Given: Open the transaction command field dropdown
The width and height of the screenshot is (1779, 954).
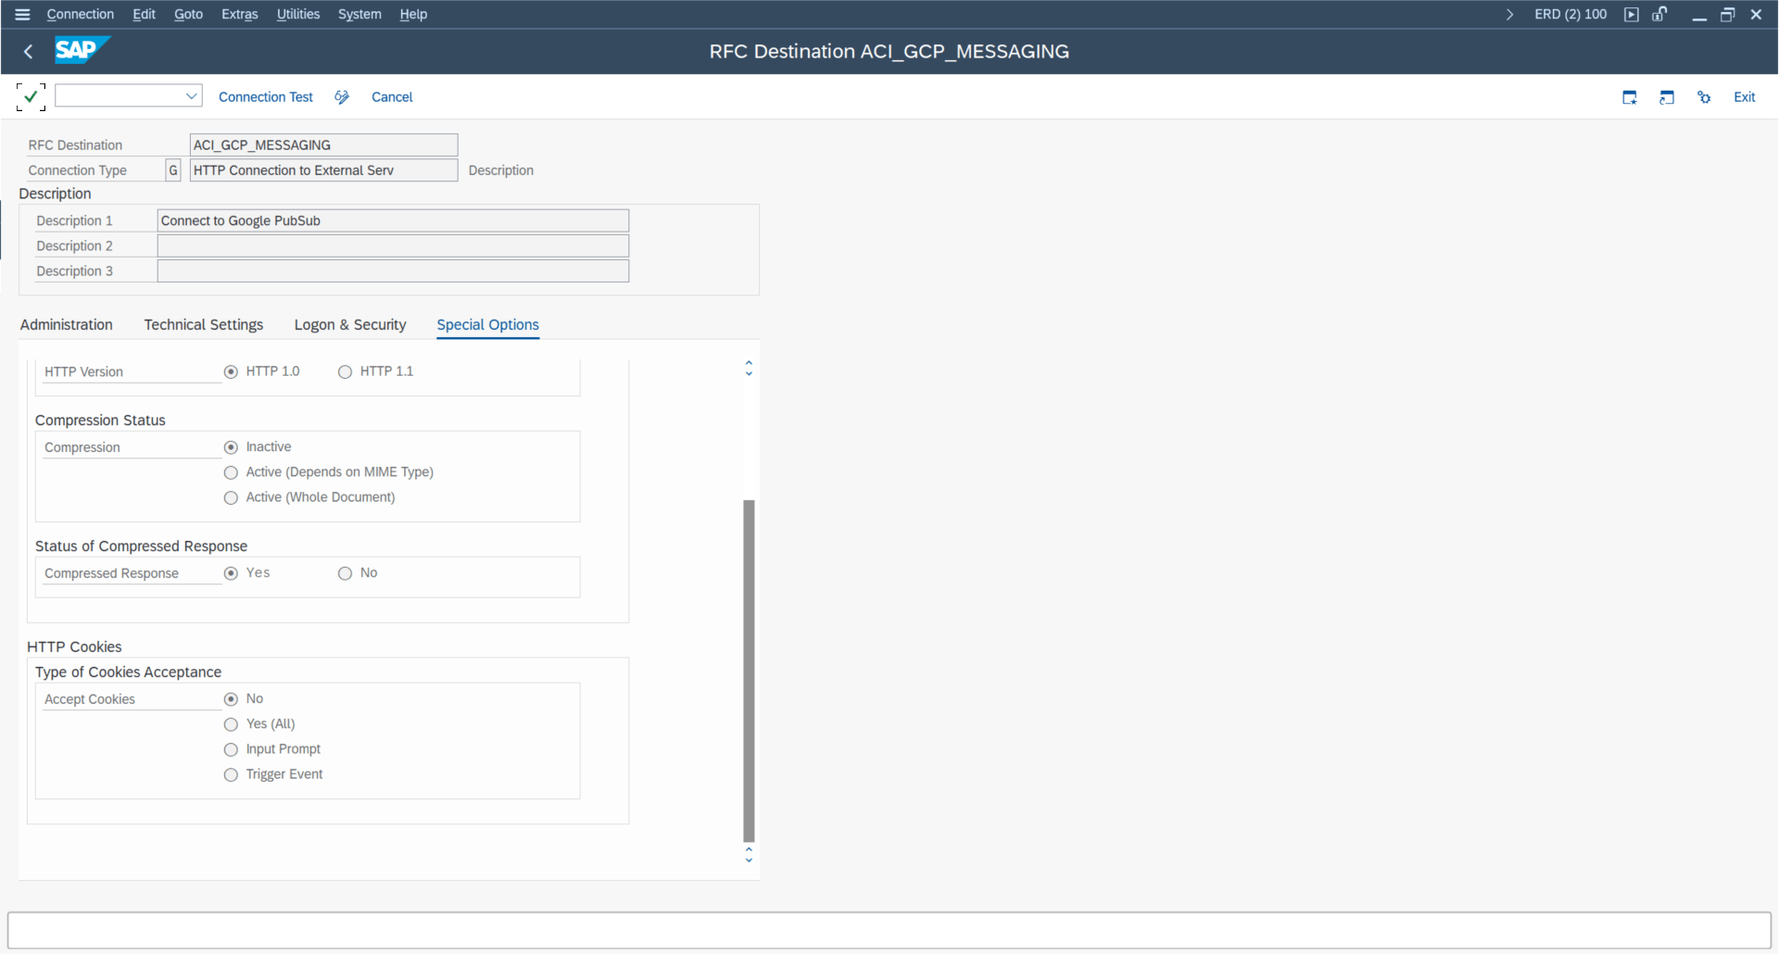Looking at the screenshot, I should 192,95.
